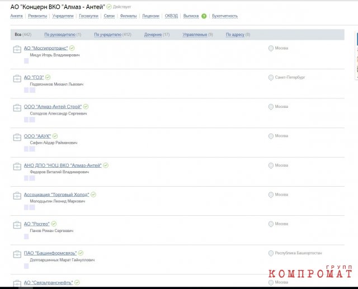Viewport: 358px width, 289px height.
Task: Click the green check icon after АО "ГОЗ"
Action: click(48, 77)
